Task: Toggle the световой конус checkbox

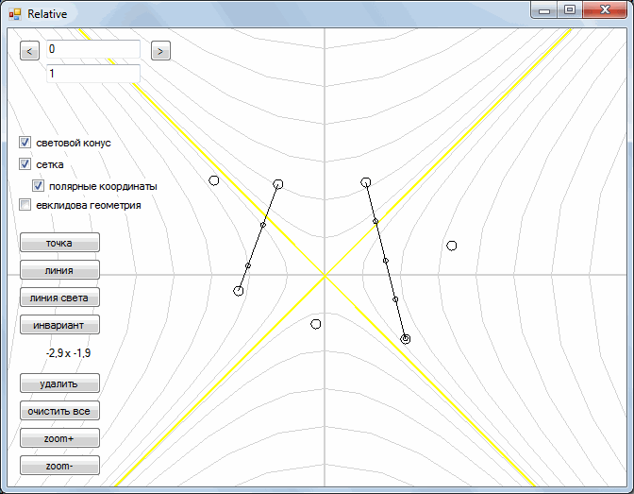Action: 25,143
